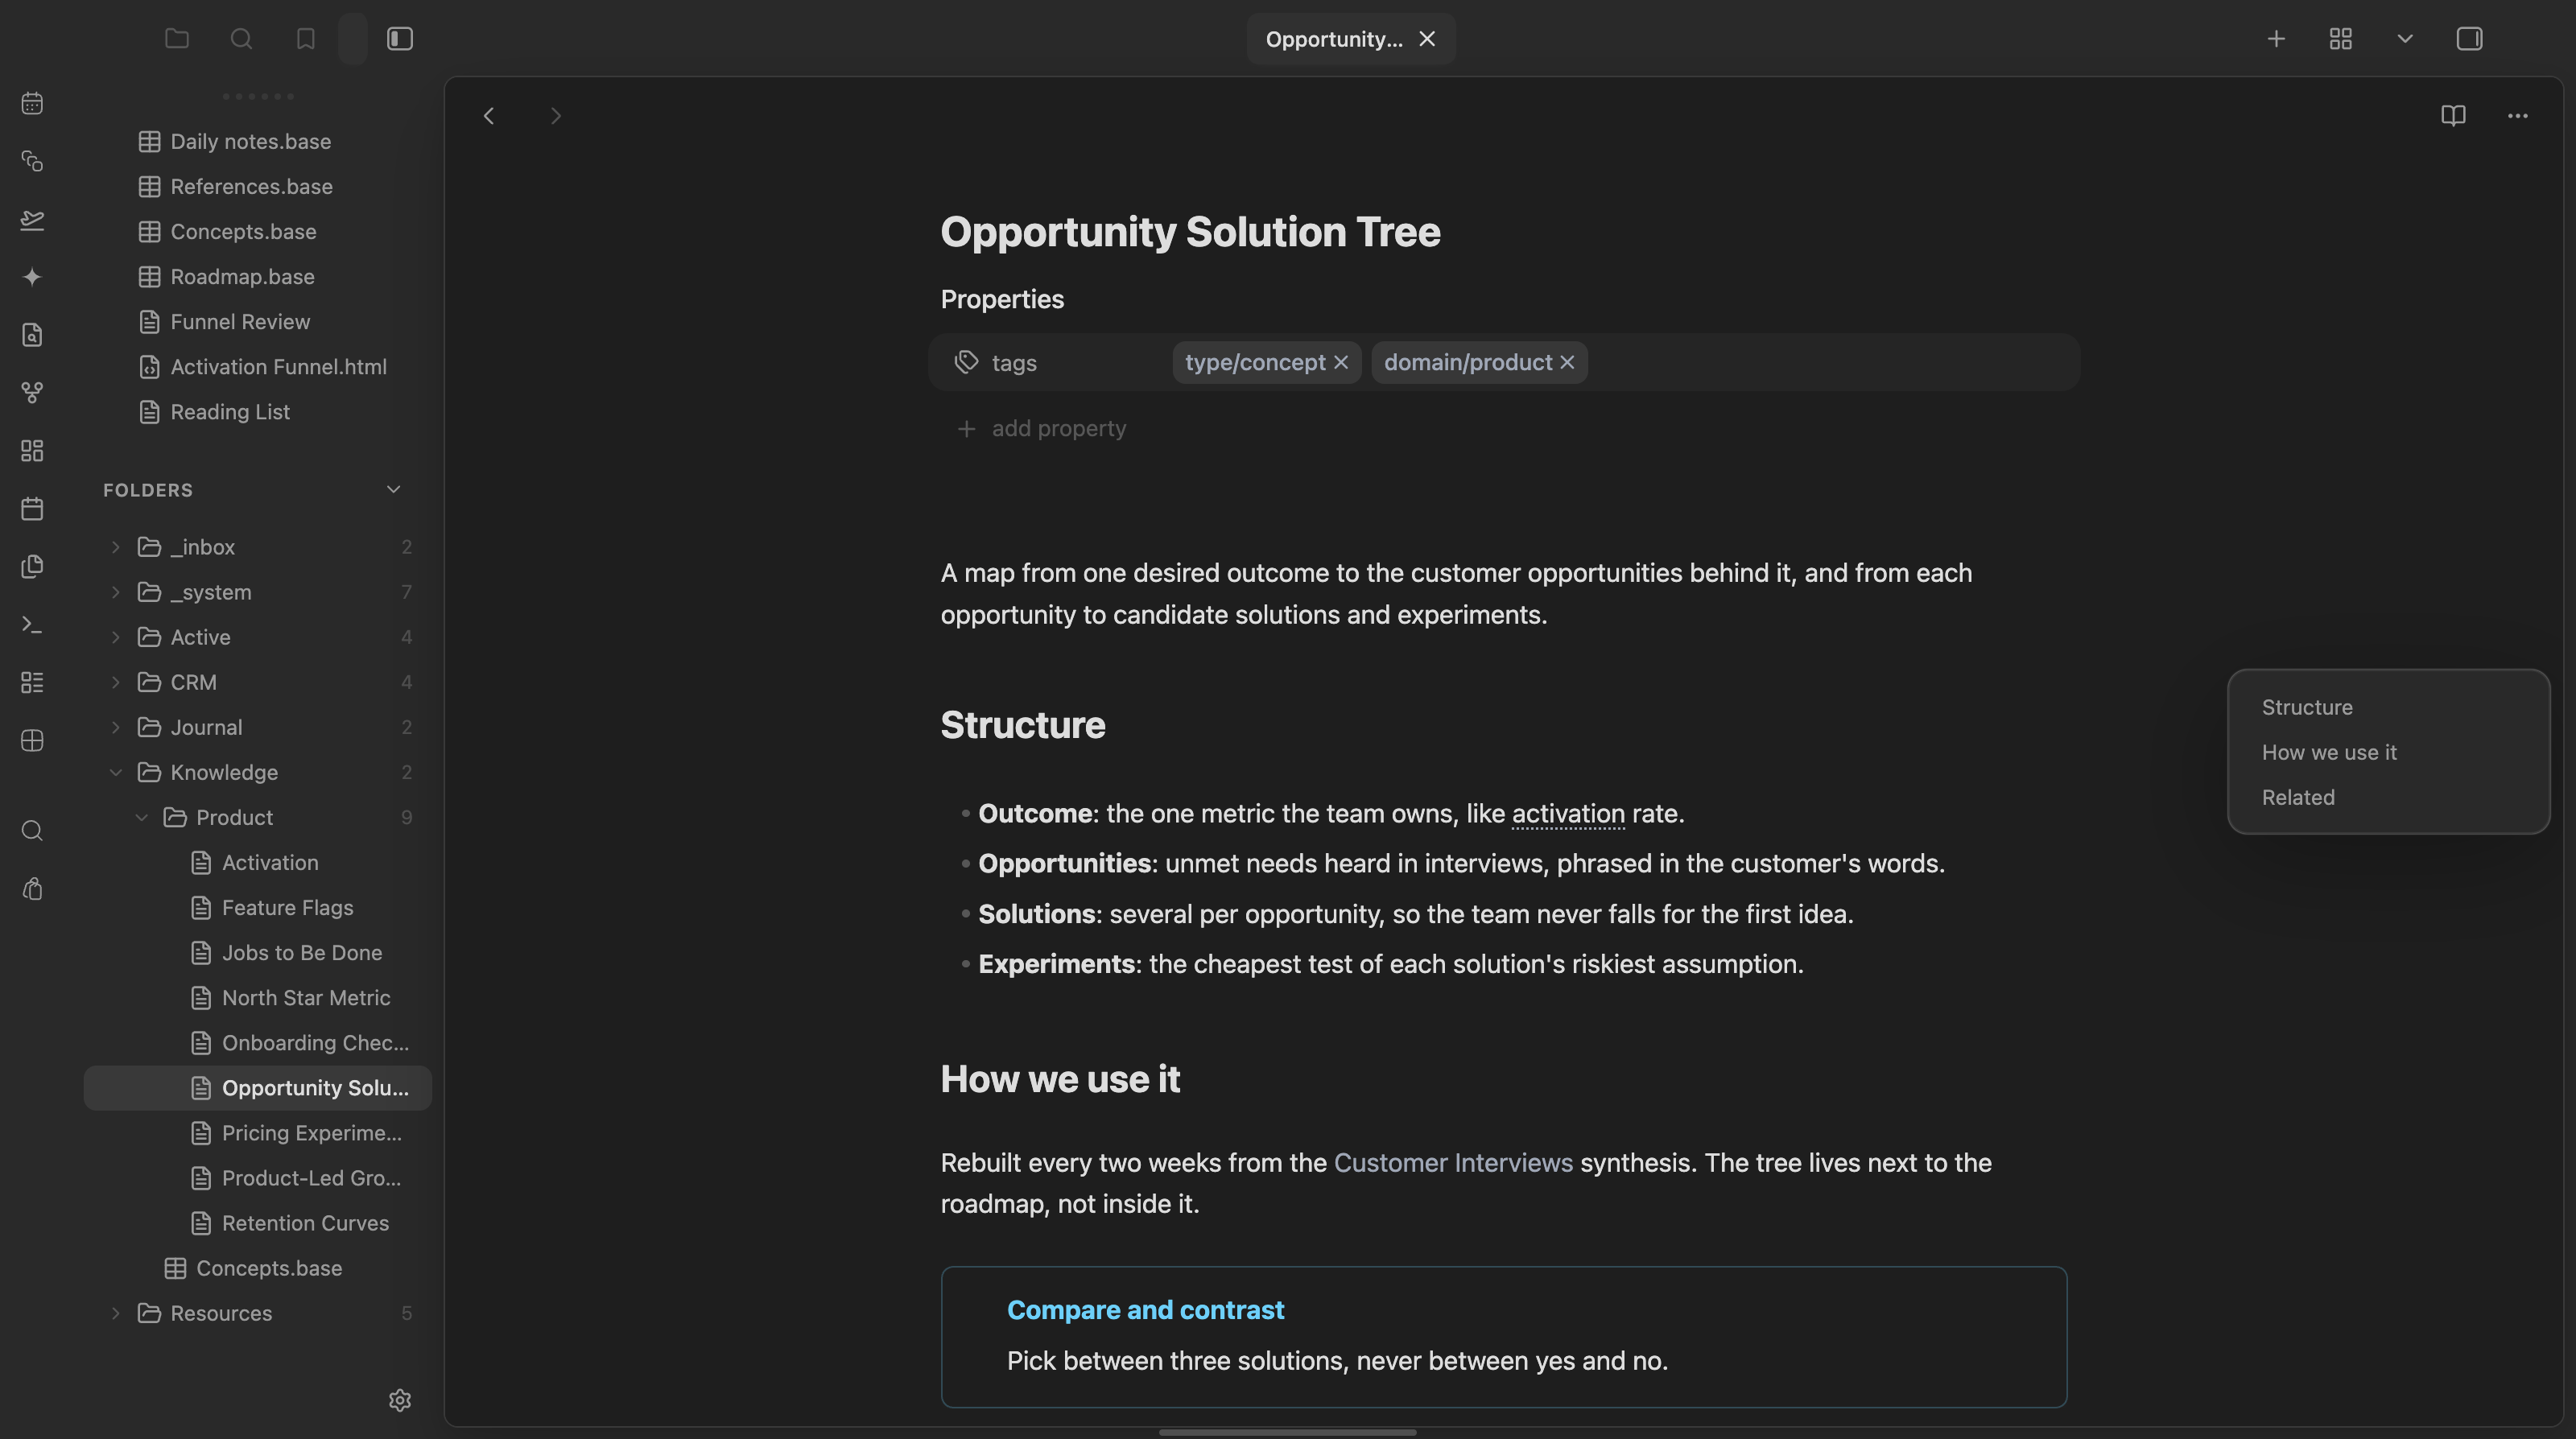This screenshot has width=2576, height=1439.
Task: Open a new tab with plus icon
Action: (x=2276, y=39)
